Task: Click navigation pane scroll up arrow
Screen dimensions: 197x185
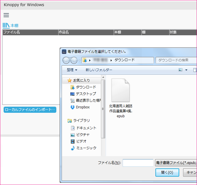Action: [103, 77]
